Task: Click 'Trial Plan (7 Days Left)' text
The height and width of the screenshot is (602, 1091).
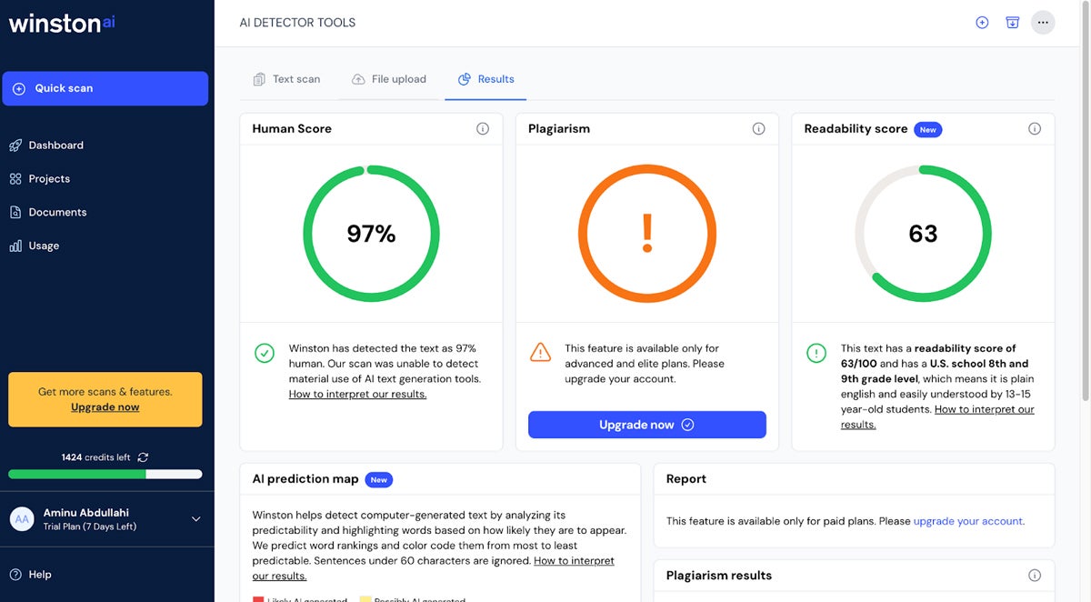Action: point(89,527)
